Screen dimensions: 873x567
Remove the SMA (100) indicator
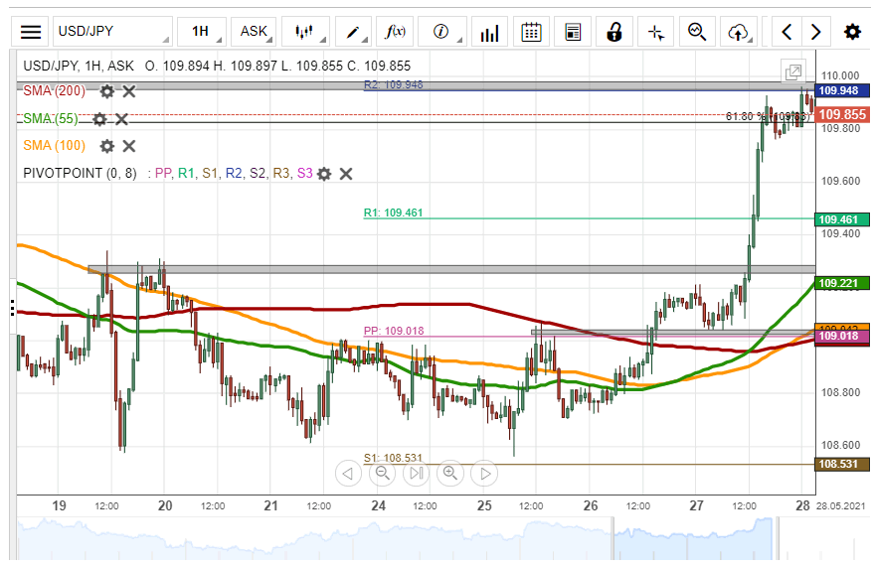point(129,146)
